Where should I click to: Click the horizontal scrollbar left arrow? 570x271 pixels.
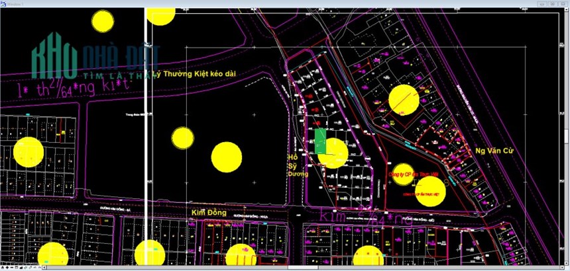click(44, 268)
